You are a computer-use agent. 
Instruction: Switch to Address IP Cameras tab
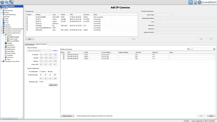pos(41,44)
